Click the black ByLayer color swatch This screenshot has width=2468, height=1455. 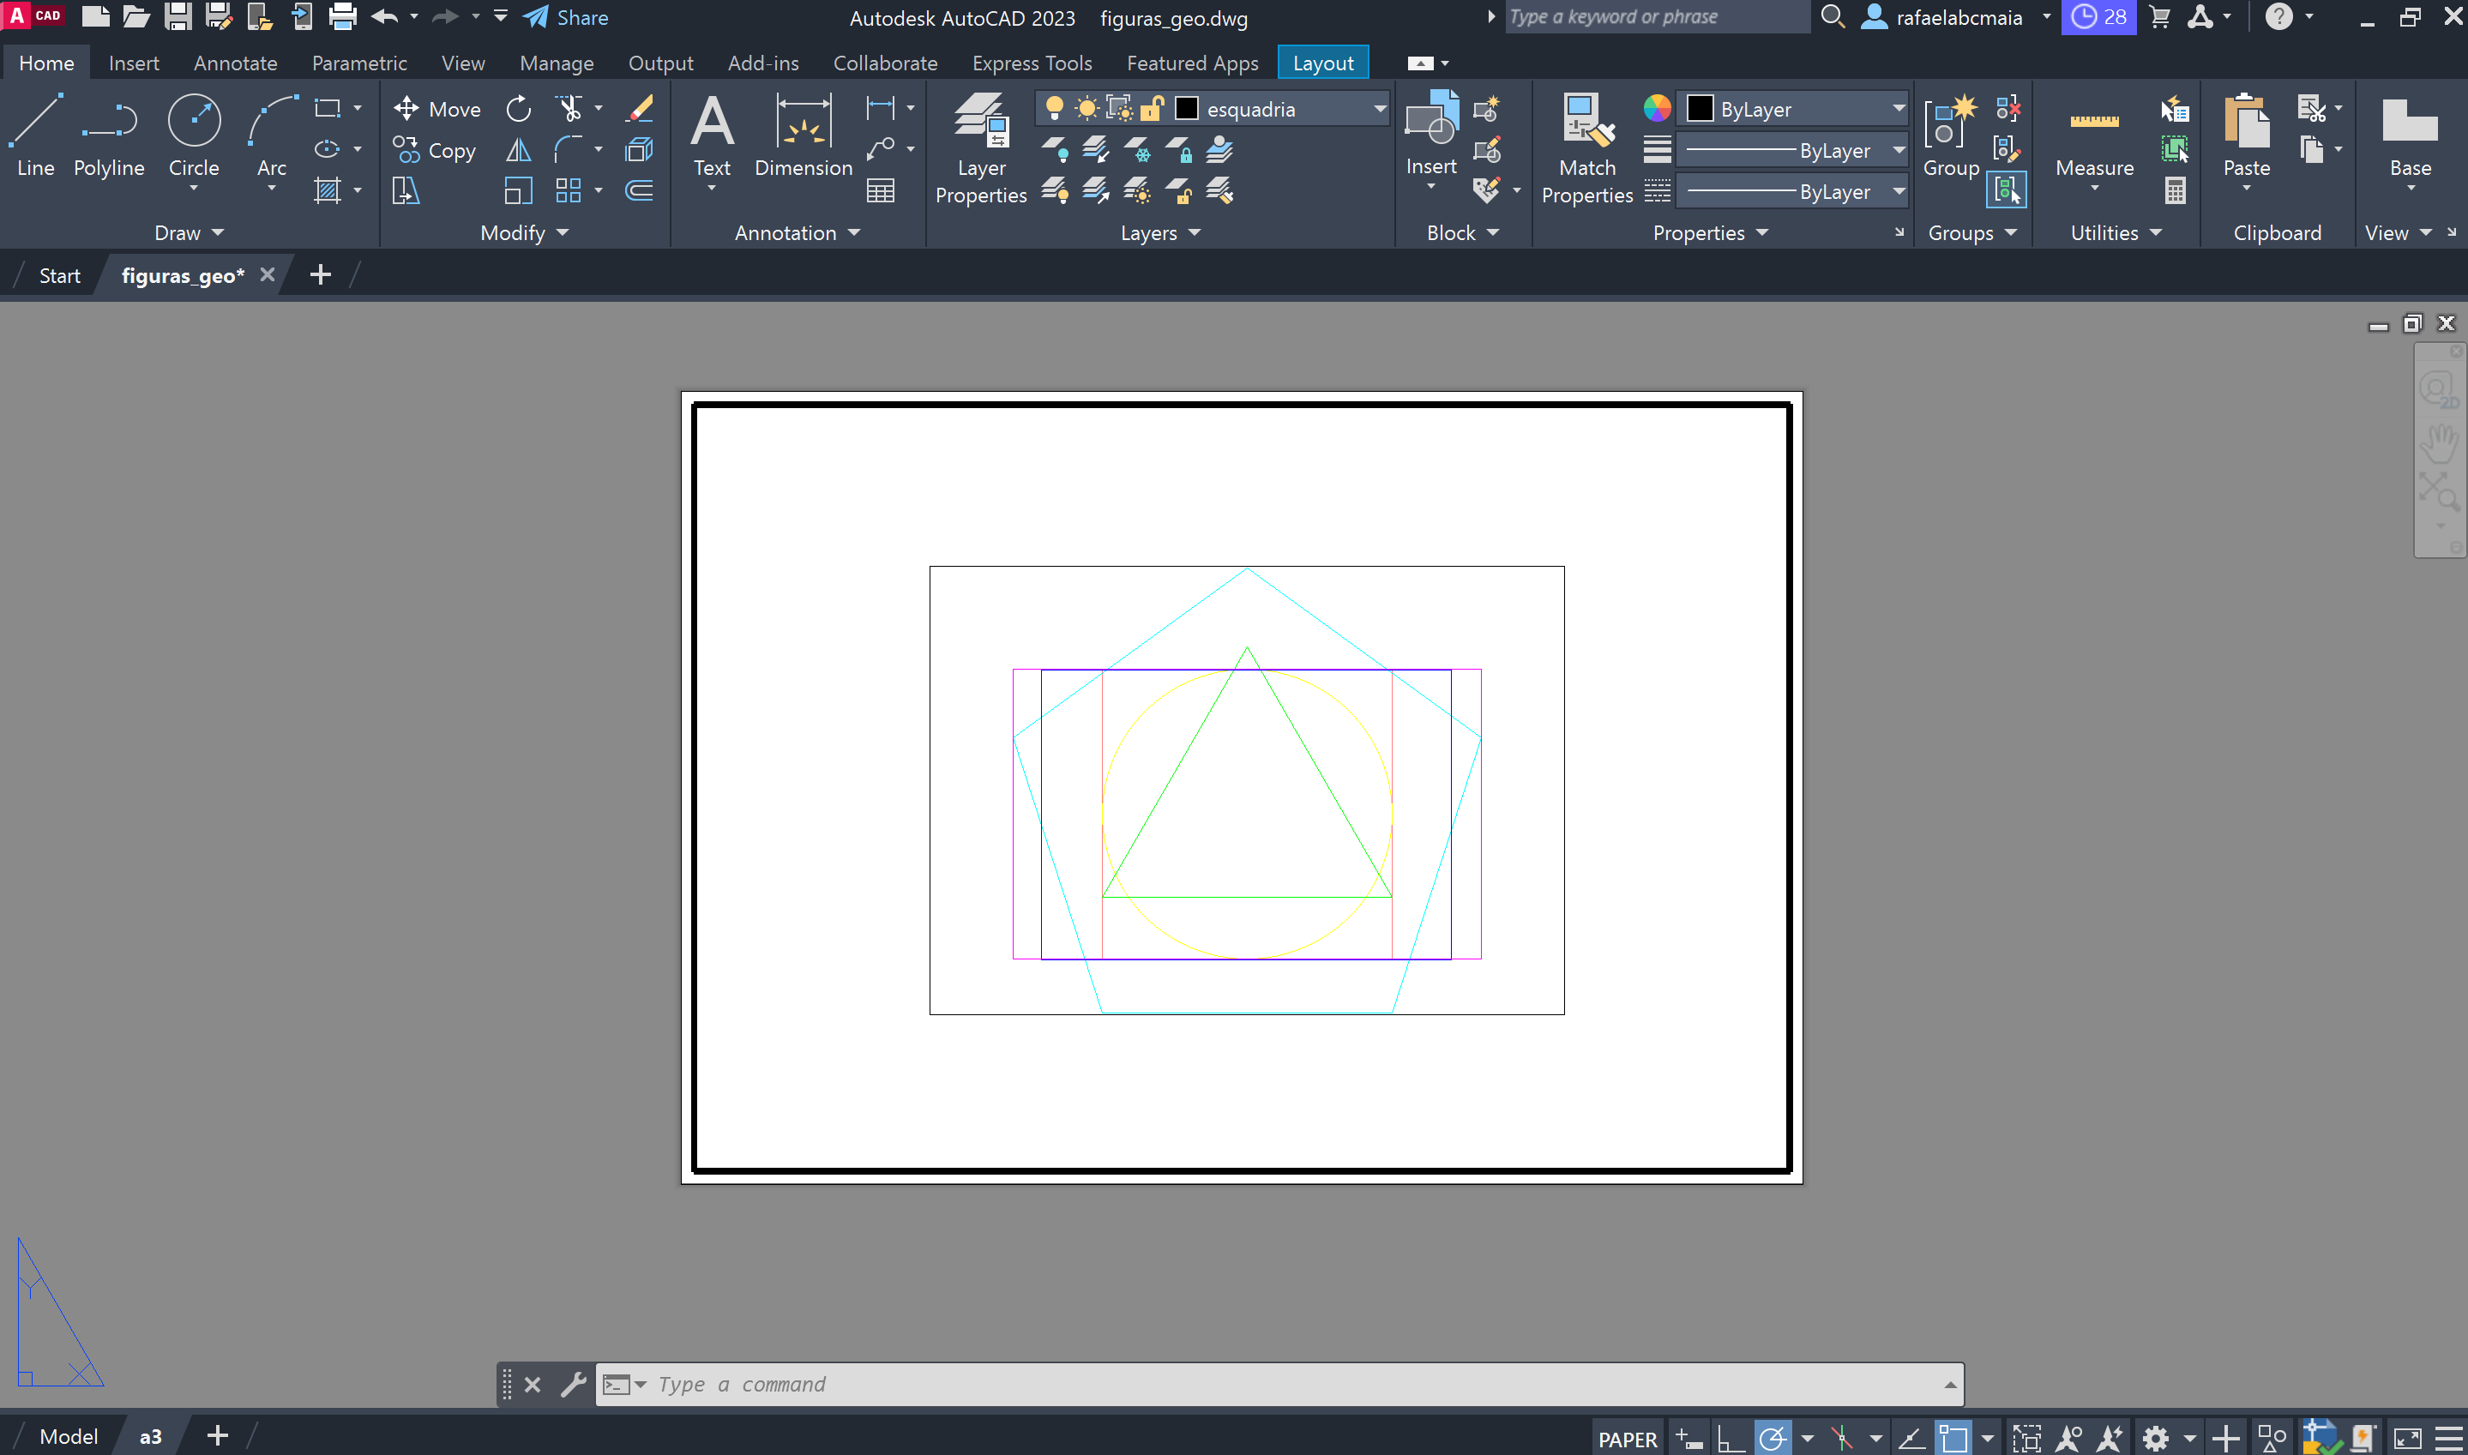[x=1700, y=109]
